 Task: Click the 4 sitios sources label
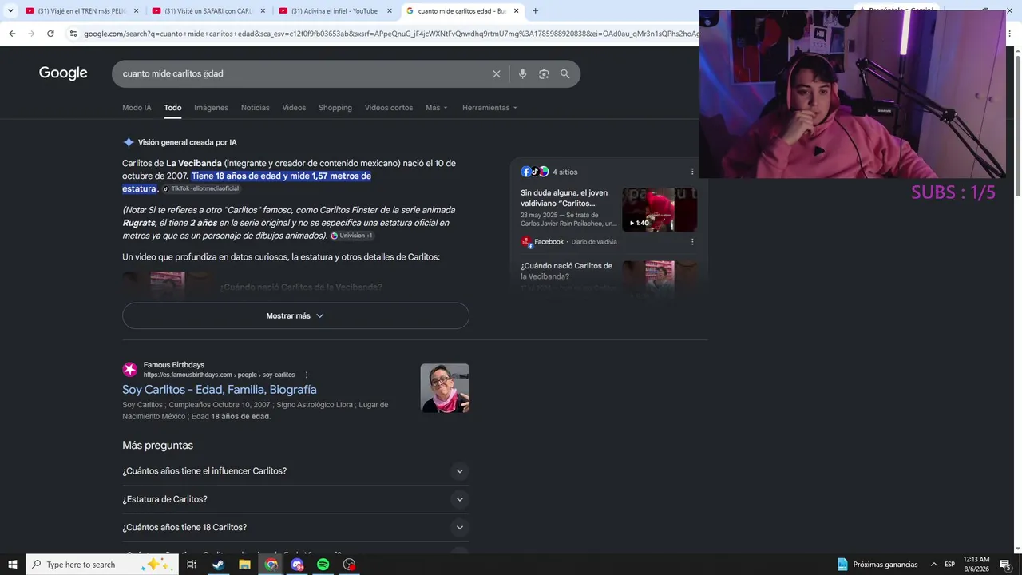tap(564, 172)
